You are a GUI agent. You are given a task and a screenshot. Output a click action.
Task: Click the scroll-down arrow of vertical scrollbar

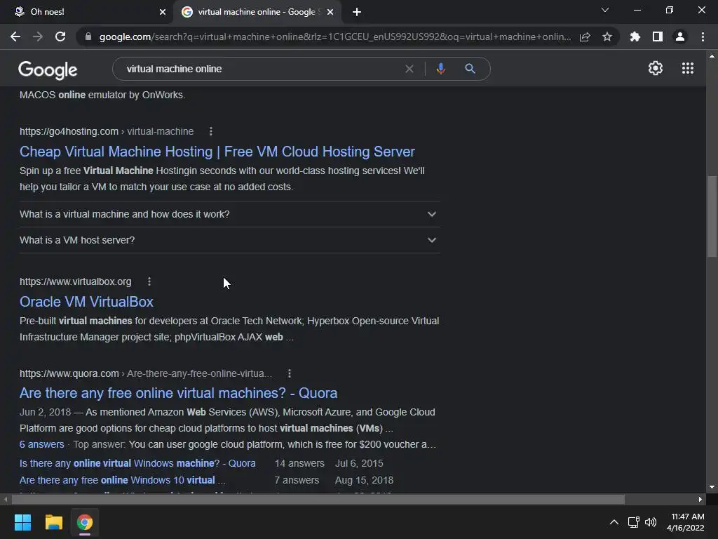pos(712,487)
